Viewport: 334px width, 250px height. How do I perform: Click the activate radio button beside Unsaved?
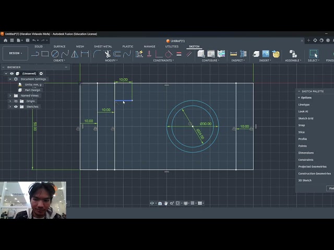click(41, 73)
